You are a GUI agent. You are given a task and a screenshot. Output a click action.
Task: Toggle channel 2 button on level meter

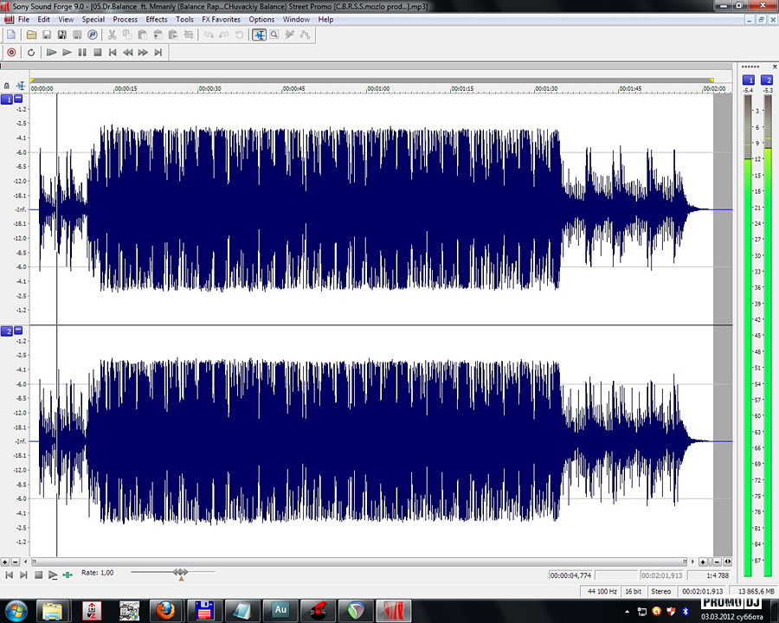point(767,80)
